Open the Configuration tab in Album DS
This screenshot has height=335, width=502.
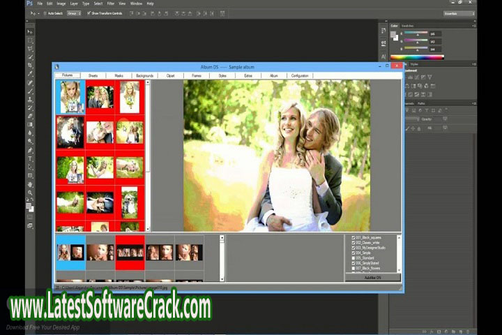(x=300, y=75)
